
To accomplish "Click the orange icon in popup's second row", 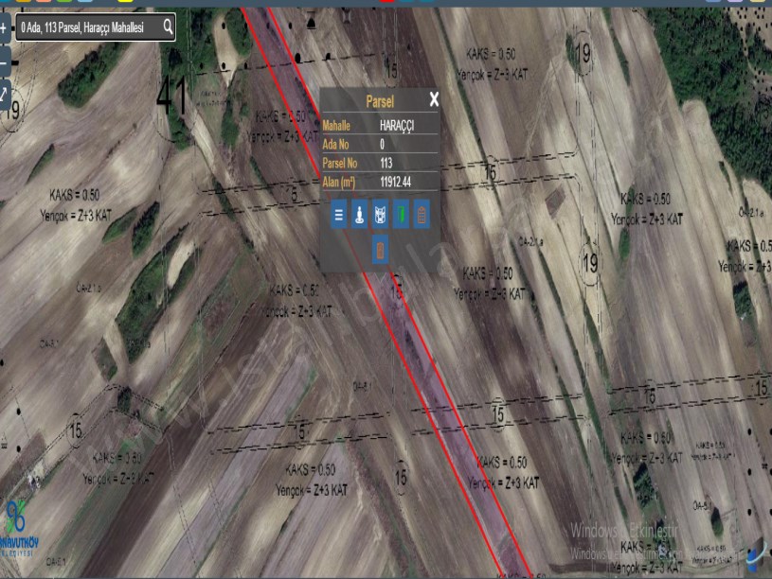I will pyautogui.click(x=380, y=251).
